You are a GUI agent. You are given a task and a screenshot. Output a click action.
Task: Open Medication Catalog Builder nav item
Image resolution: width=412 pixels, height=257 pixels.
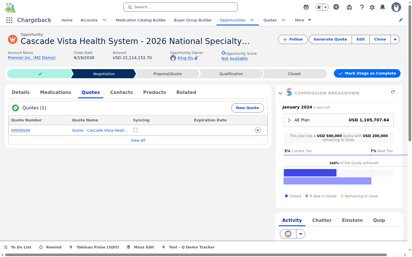[141, 20]
